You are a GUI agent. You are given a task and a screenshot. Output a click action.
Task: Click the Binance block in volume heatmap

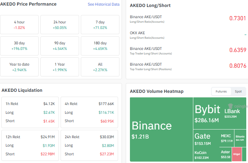pyautogui.click(x=161, y=129)
